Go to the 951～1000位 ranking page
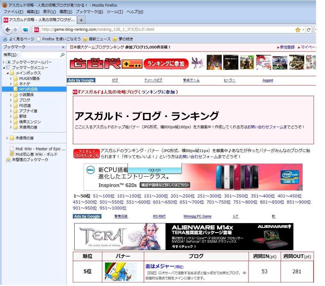The image size is (325, 286). click(113, 208)
